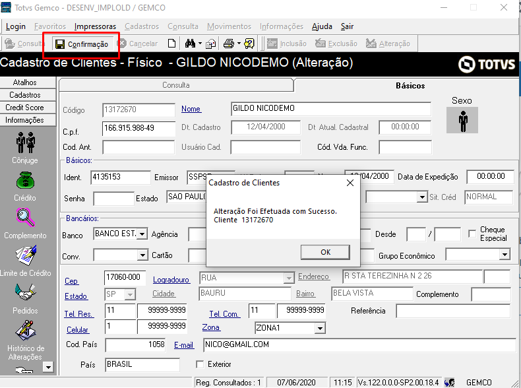Click the binoculars search icon
This screenshot has width=521, height=388.
point(190,44)
